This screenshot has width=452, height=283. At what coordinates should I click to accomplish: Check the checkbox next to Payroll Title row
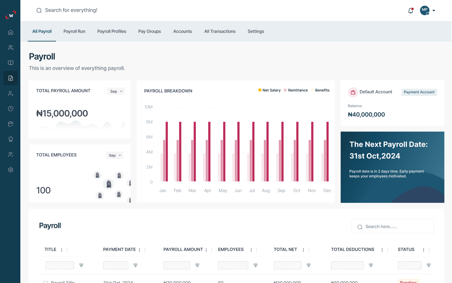(46, 281)
